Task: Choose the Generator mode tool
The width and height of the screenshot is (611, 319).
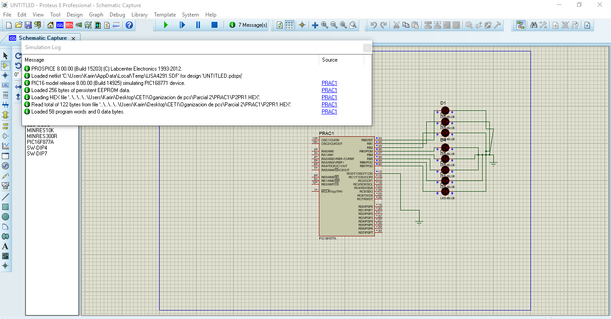Action: 5,166
